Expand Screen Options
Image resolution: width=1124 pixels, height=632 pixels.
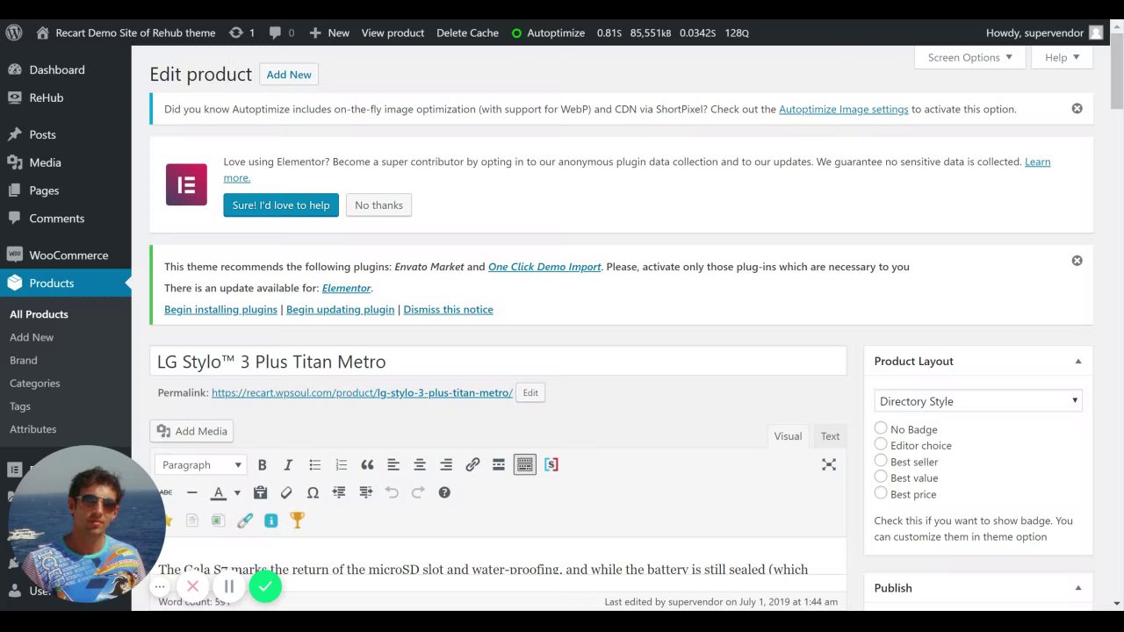(x=969, y=57)
